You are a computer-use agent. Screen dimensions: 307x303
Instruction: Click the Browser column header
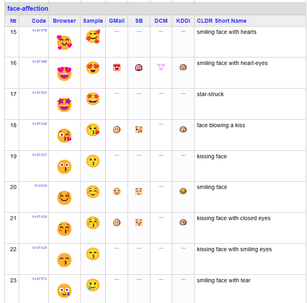tap(64, 21)
